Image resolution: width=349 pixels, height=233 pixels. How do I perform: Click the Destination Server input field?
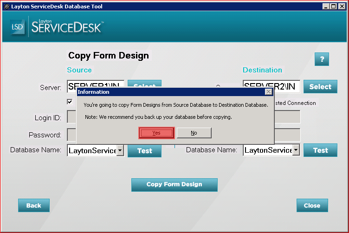click(x=271, y=86)
